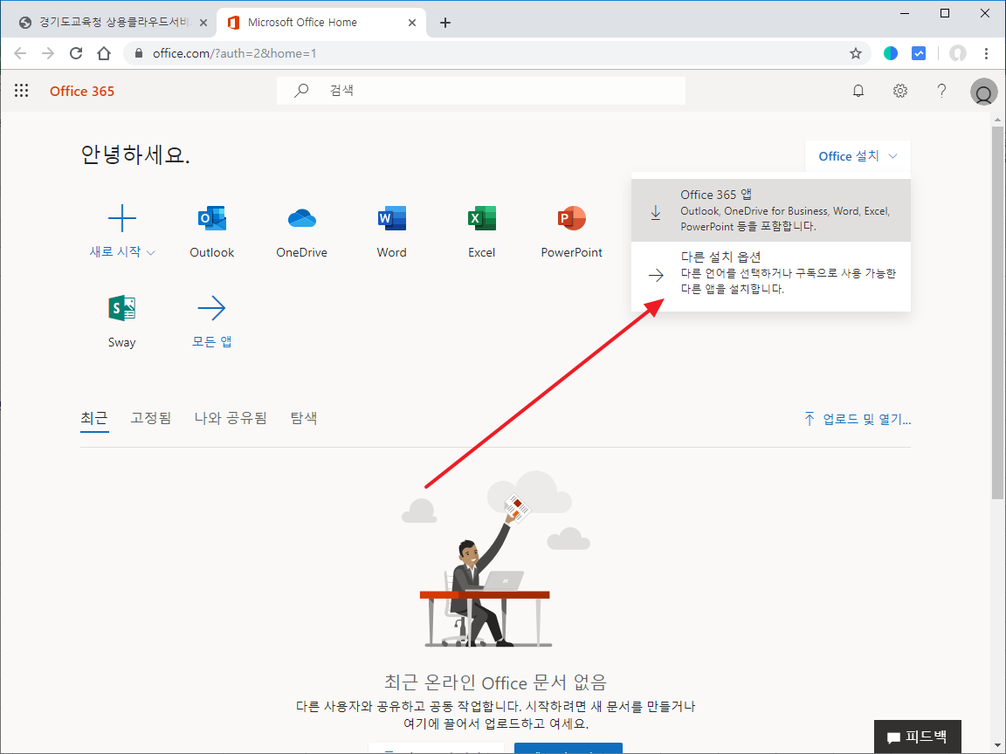View site info via lock icon
This screenshot has width=1006, height=754.
[x=139, y=53]
